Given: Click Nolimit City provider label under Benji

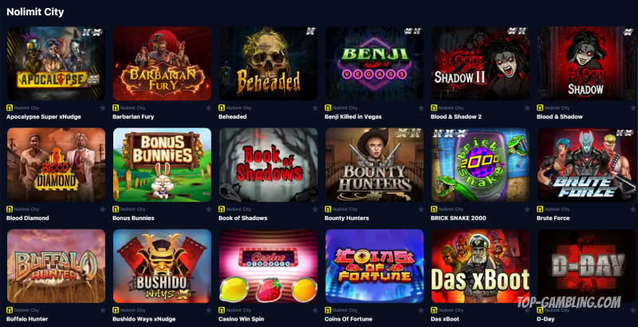Looking at the screenshot, I should coord(345,108).
